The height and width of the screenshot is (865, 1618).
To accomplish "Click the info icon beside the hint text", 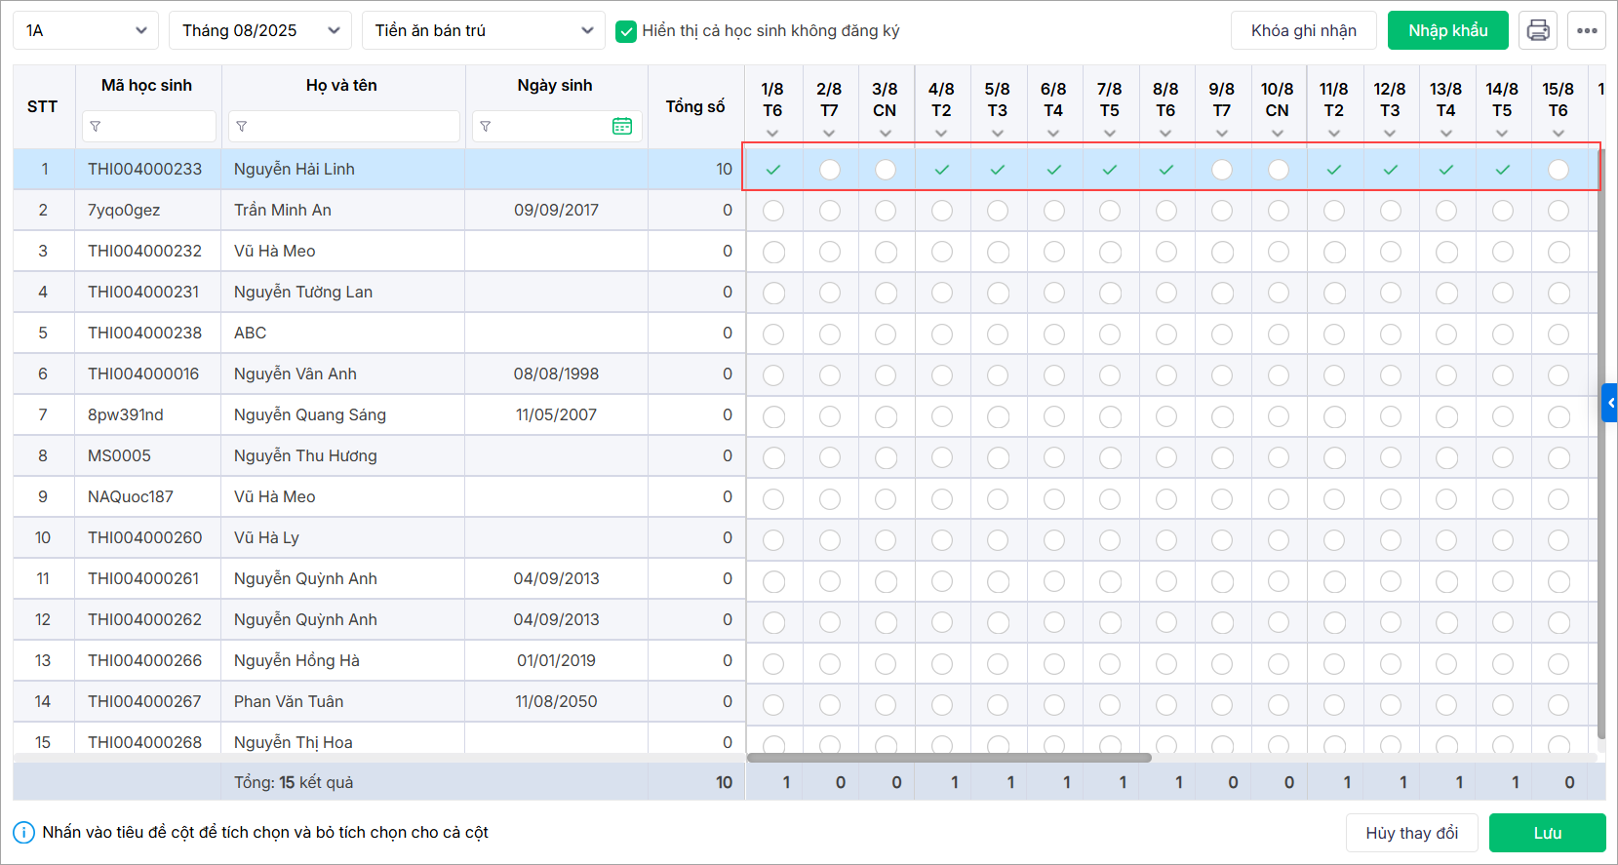I will [23, 833].
